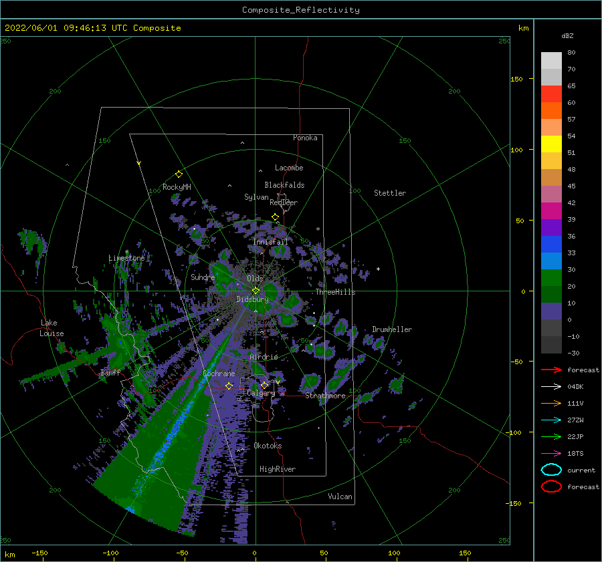Click the yellow diamond marker near RockyMH
The width and height of the screenshot is (602, 562).
coord(179,174)
